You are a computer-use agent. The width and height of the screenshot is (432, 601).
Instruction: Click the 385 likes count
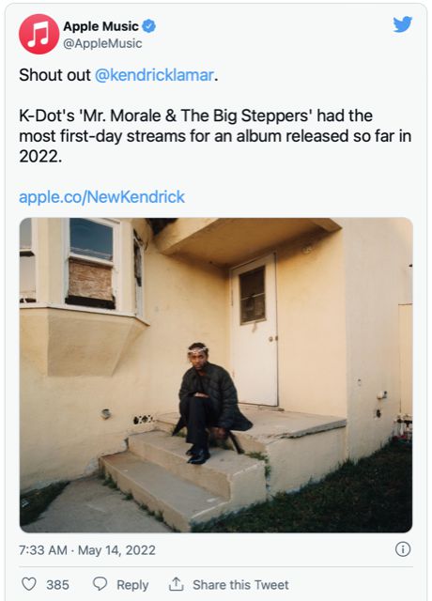pyautogui.click(x=57, y=585)
